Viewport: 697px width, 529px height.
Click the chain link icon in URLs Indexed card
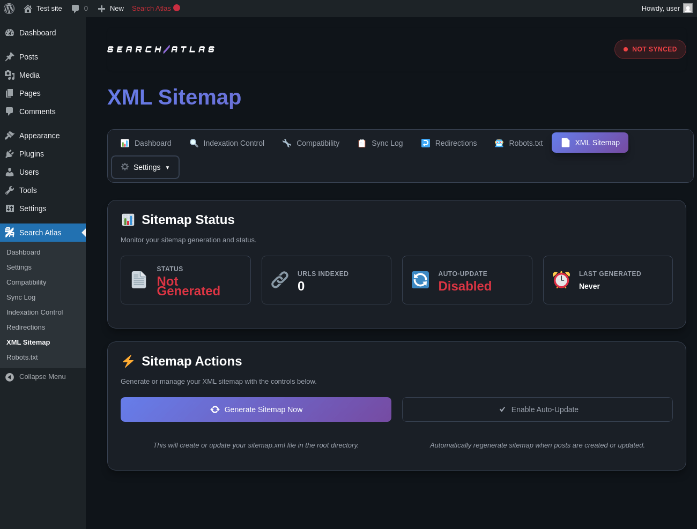pos(280,280)
